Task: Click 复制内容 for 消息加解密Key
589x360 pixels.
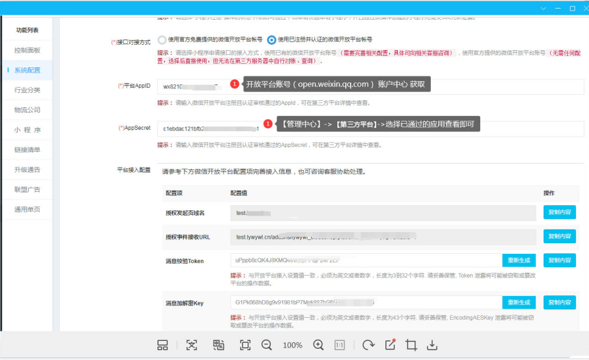Action: (559, 303)
